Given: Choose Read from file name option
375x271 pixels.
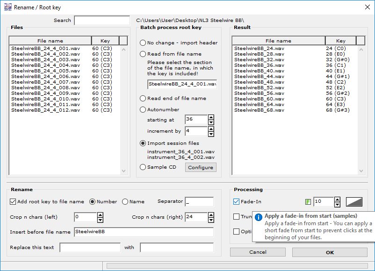Looking at the screenshot, I should tap(143, 54).
